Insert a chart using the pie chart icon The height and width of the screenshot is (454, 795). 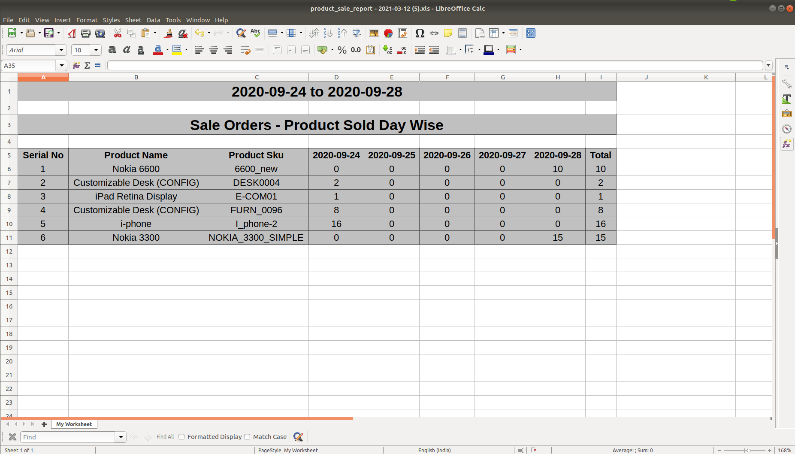[388, 33]
